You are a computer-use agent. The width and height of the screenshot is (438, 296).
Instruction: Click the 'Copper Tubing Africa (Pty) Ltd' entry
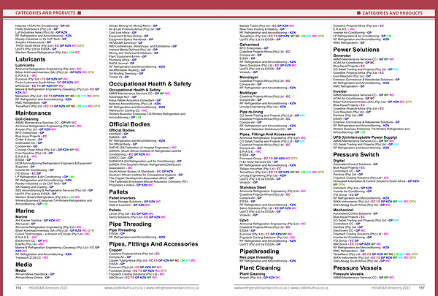point(153,260)
